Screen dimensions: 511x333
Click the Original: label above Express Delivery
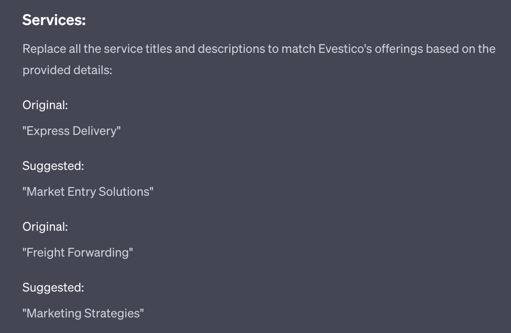tap(45, 105)
